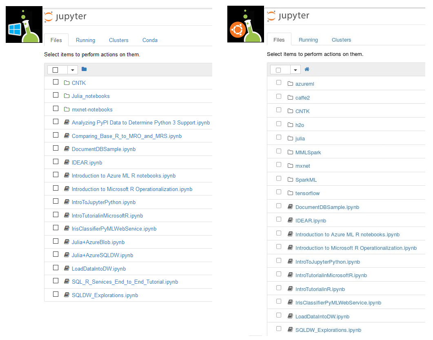The height and width of the screenshot is (340, 433).
Task: Open the blue breadcrumb folder icon
Action: pos(84,69)
